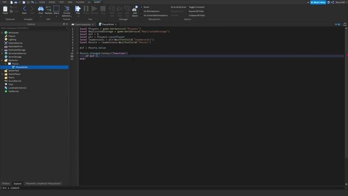Click the TestService green check icon
The height and width of the screenshot is (196, 348).
(6, 91)
